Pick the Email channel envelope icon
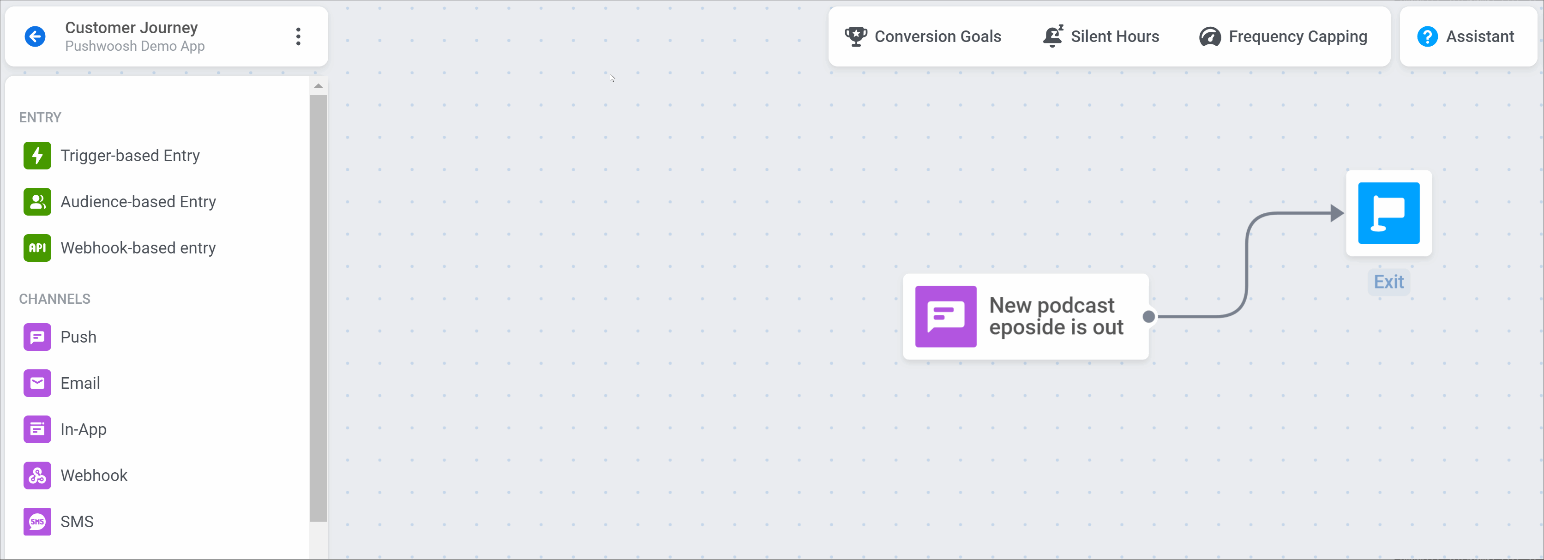 click(x=37, y=383)
